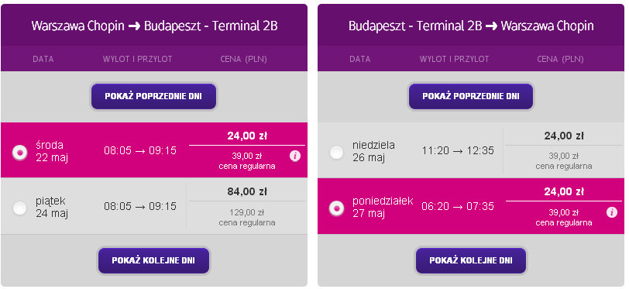Viewport: 629px width, 289px height.
Task: Select the piątek 24 maj flight radio button
Action: (x=19, y=208)
